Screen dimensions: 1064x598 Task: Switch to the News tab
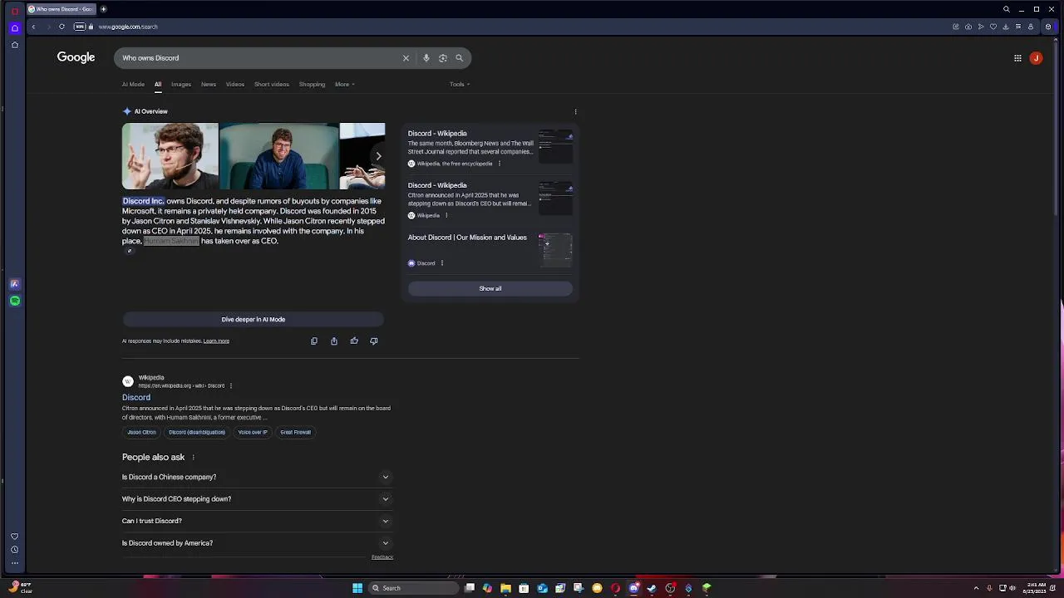pyautogui.click(x=209, y=84)
